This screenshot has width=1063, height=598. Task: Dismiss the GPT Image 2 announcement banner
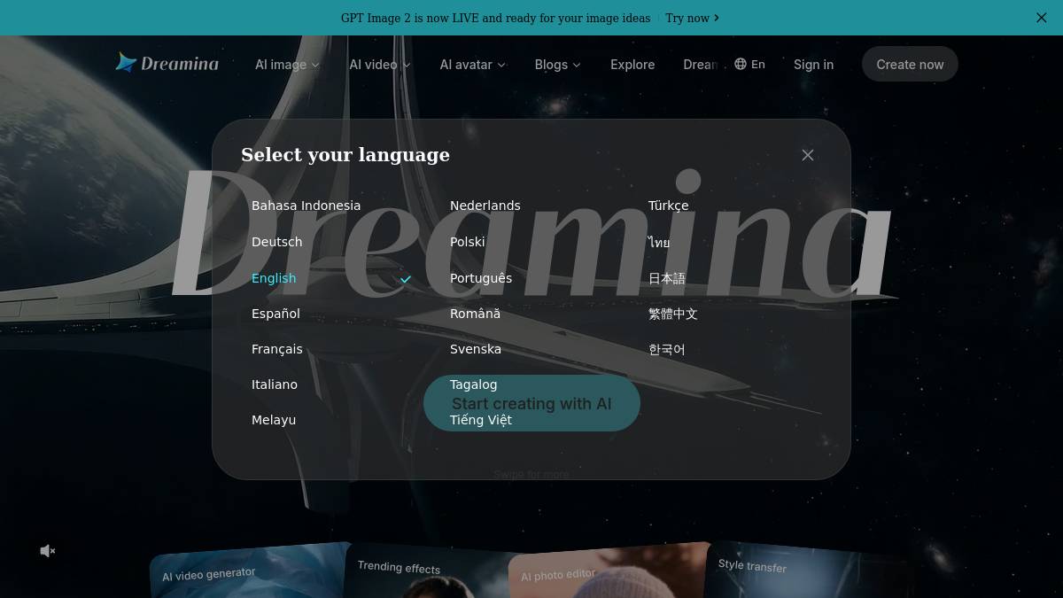[1042, 18]
